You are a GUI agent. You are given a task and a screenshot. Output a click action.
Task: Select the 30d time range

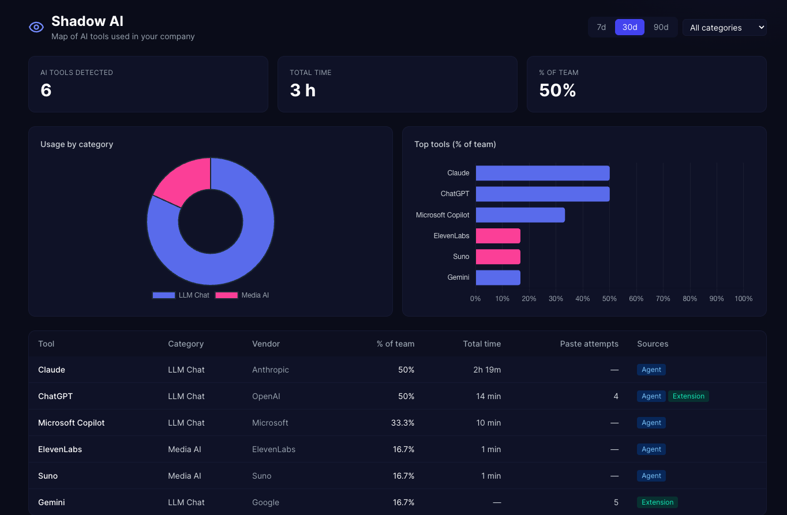point(629,27)
